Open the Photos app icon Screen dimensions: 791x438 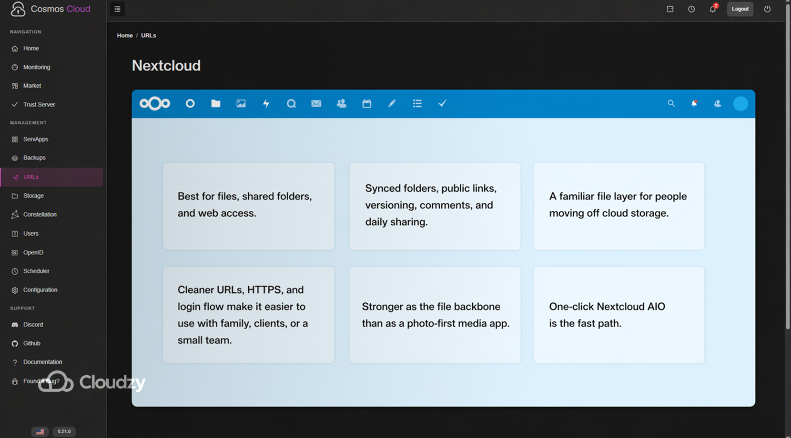(x=241, y=103)
